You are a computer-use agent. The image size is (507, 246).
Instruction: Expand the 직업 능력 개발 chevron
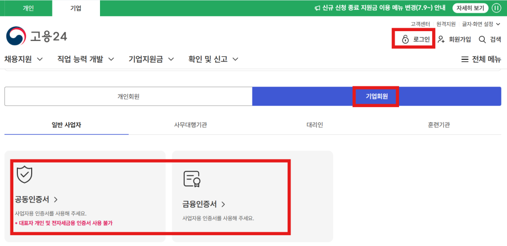click(111, 59)
